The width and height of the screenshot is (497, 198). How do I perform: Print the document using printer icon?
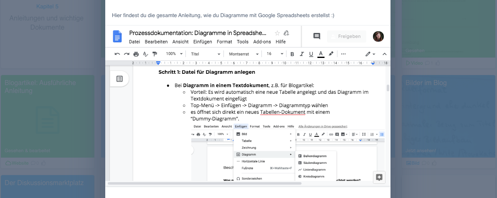[136, 54]
